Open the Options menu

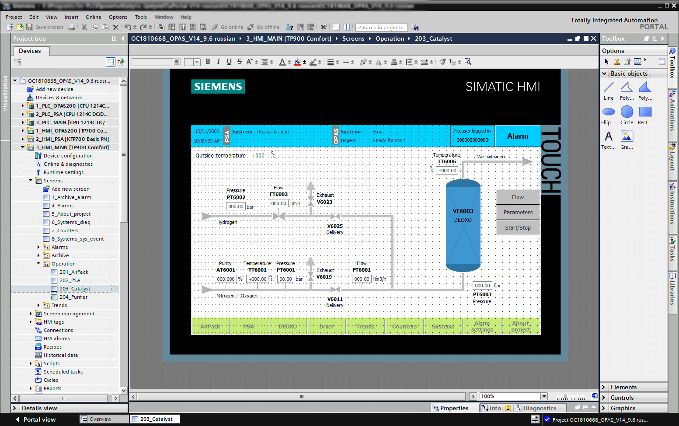[x=118, y=17]
